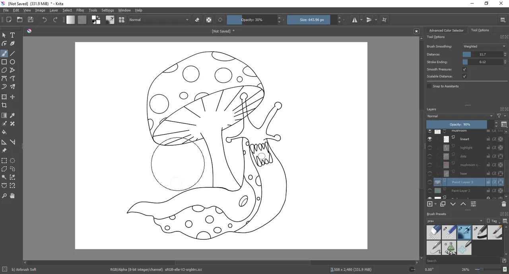Delete the layer with trash icon
This screenshot has width=509, height=274.
(x=504, y=204)
